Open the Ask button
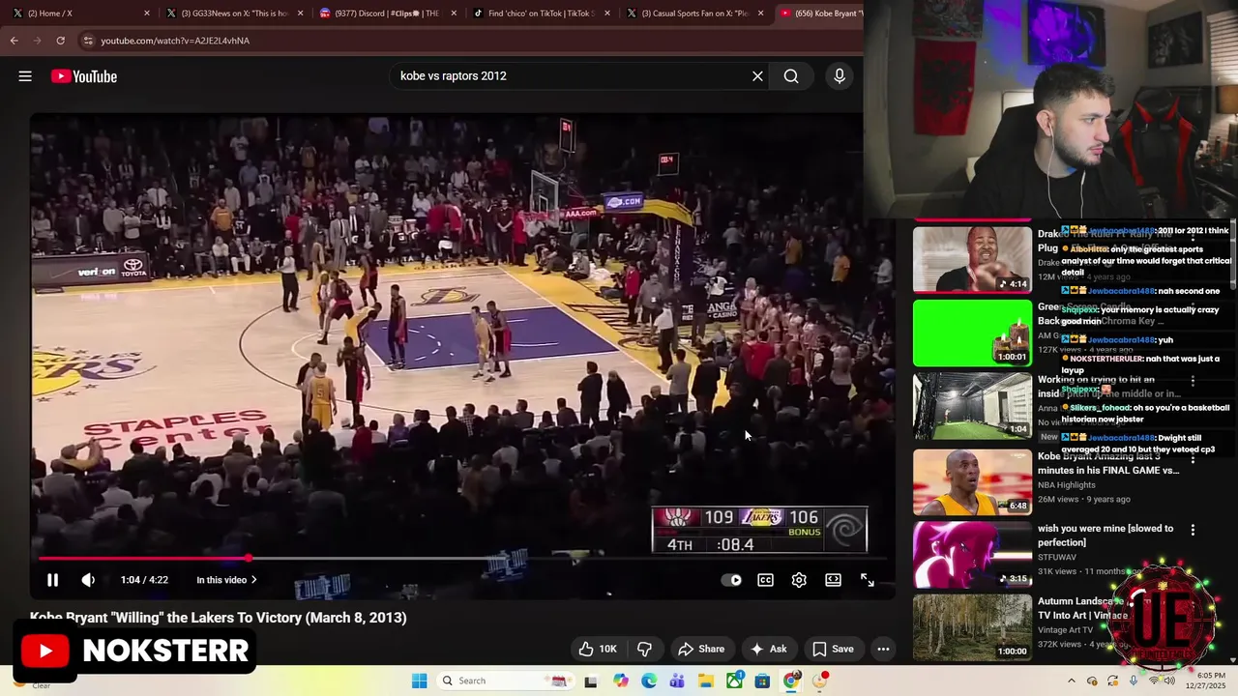This screenshot has width=1238, height=696. click(769, 649)
